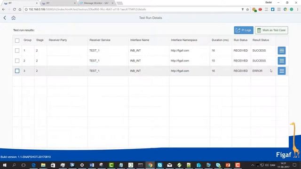Switch to the Message Monitor browser tab
301x169 pixels.
[x=96, y=3]
